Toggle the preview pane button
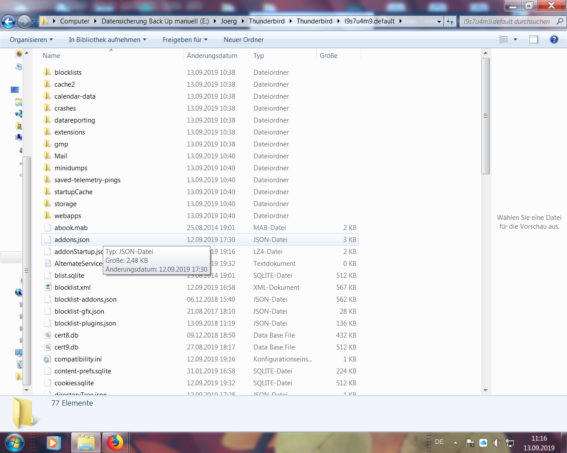 534,39
